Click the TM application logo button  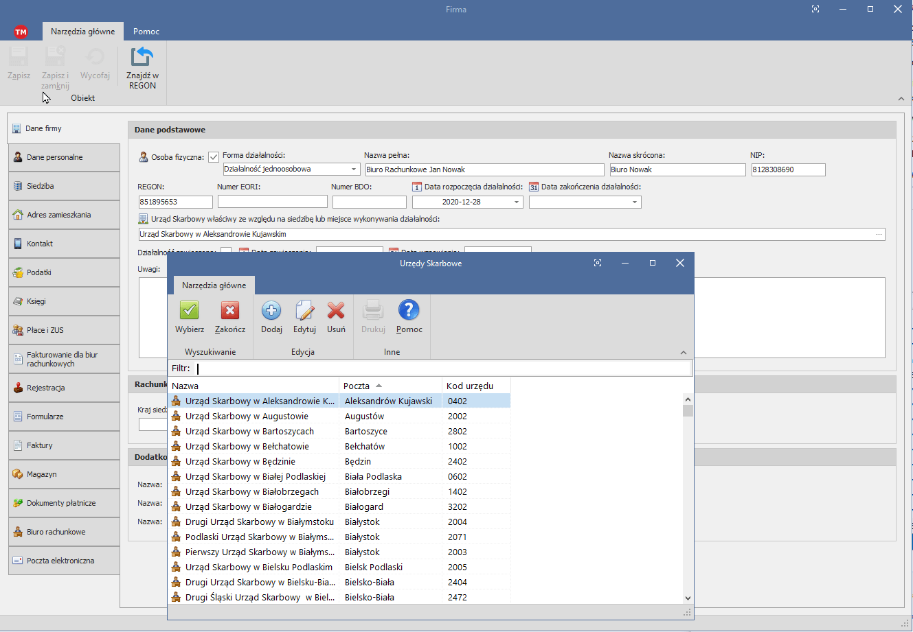[21, 32]
